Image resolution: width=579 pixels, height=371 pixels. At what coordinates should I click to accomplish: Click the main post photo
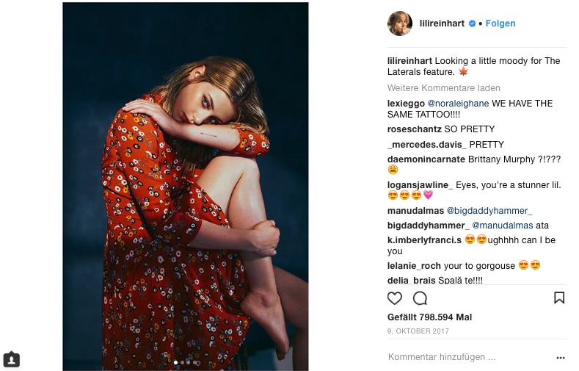click(x=185, y=184)
